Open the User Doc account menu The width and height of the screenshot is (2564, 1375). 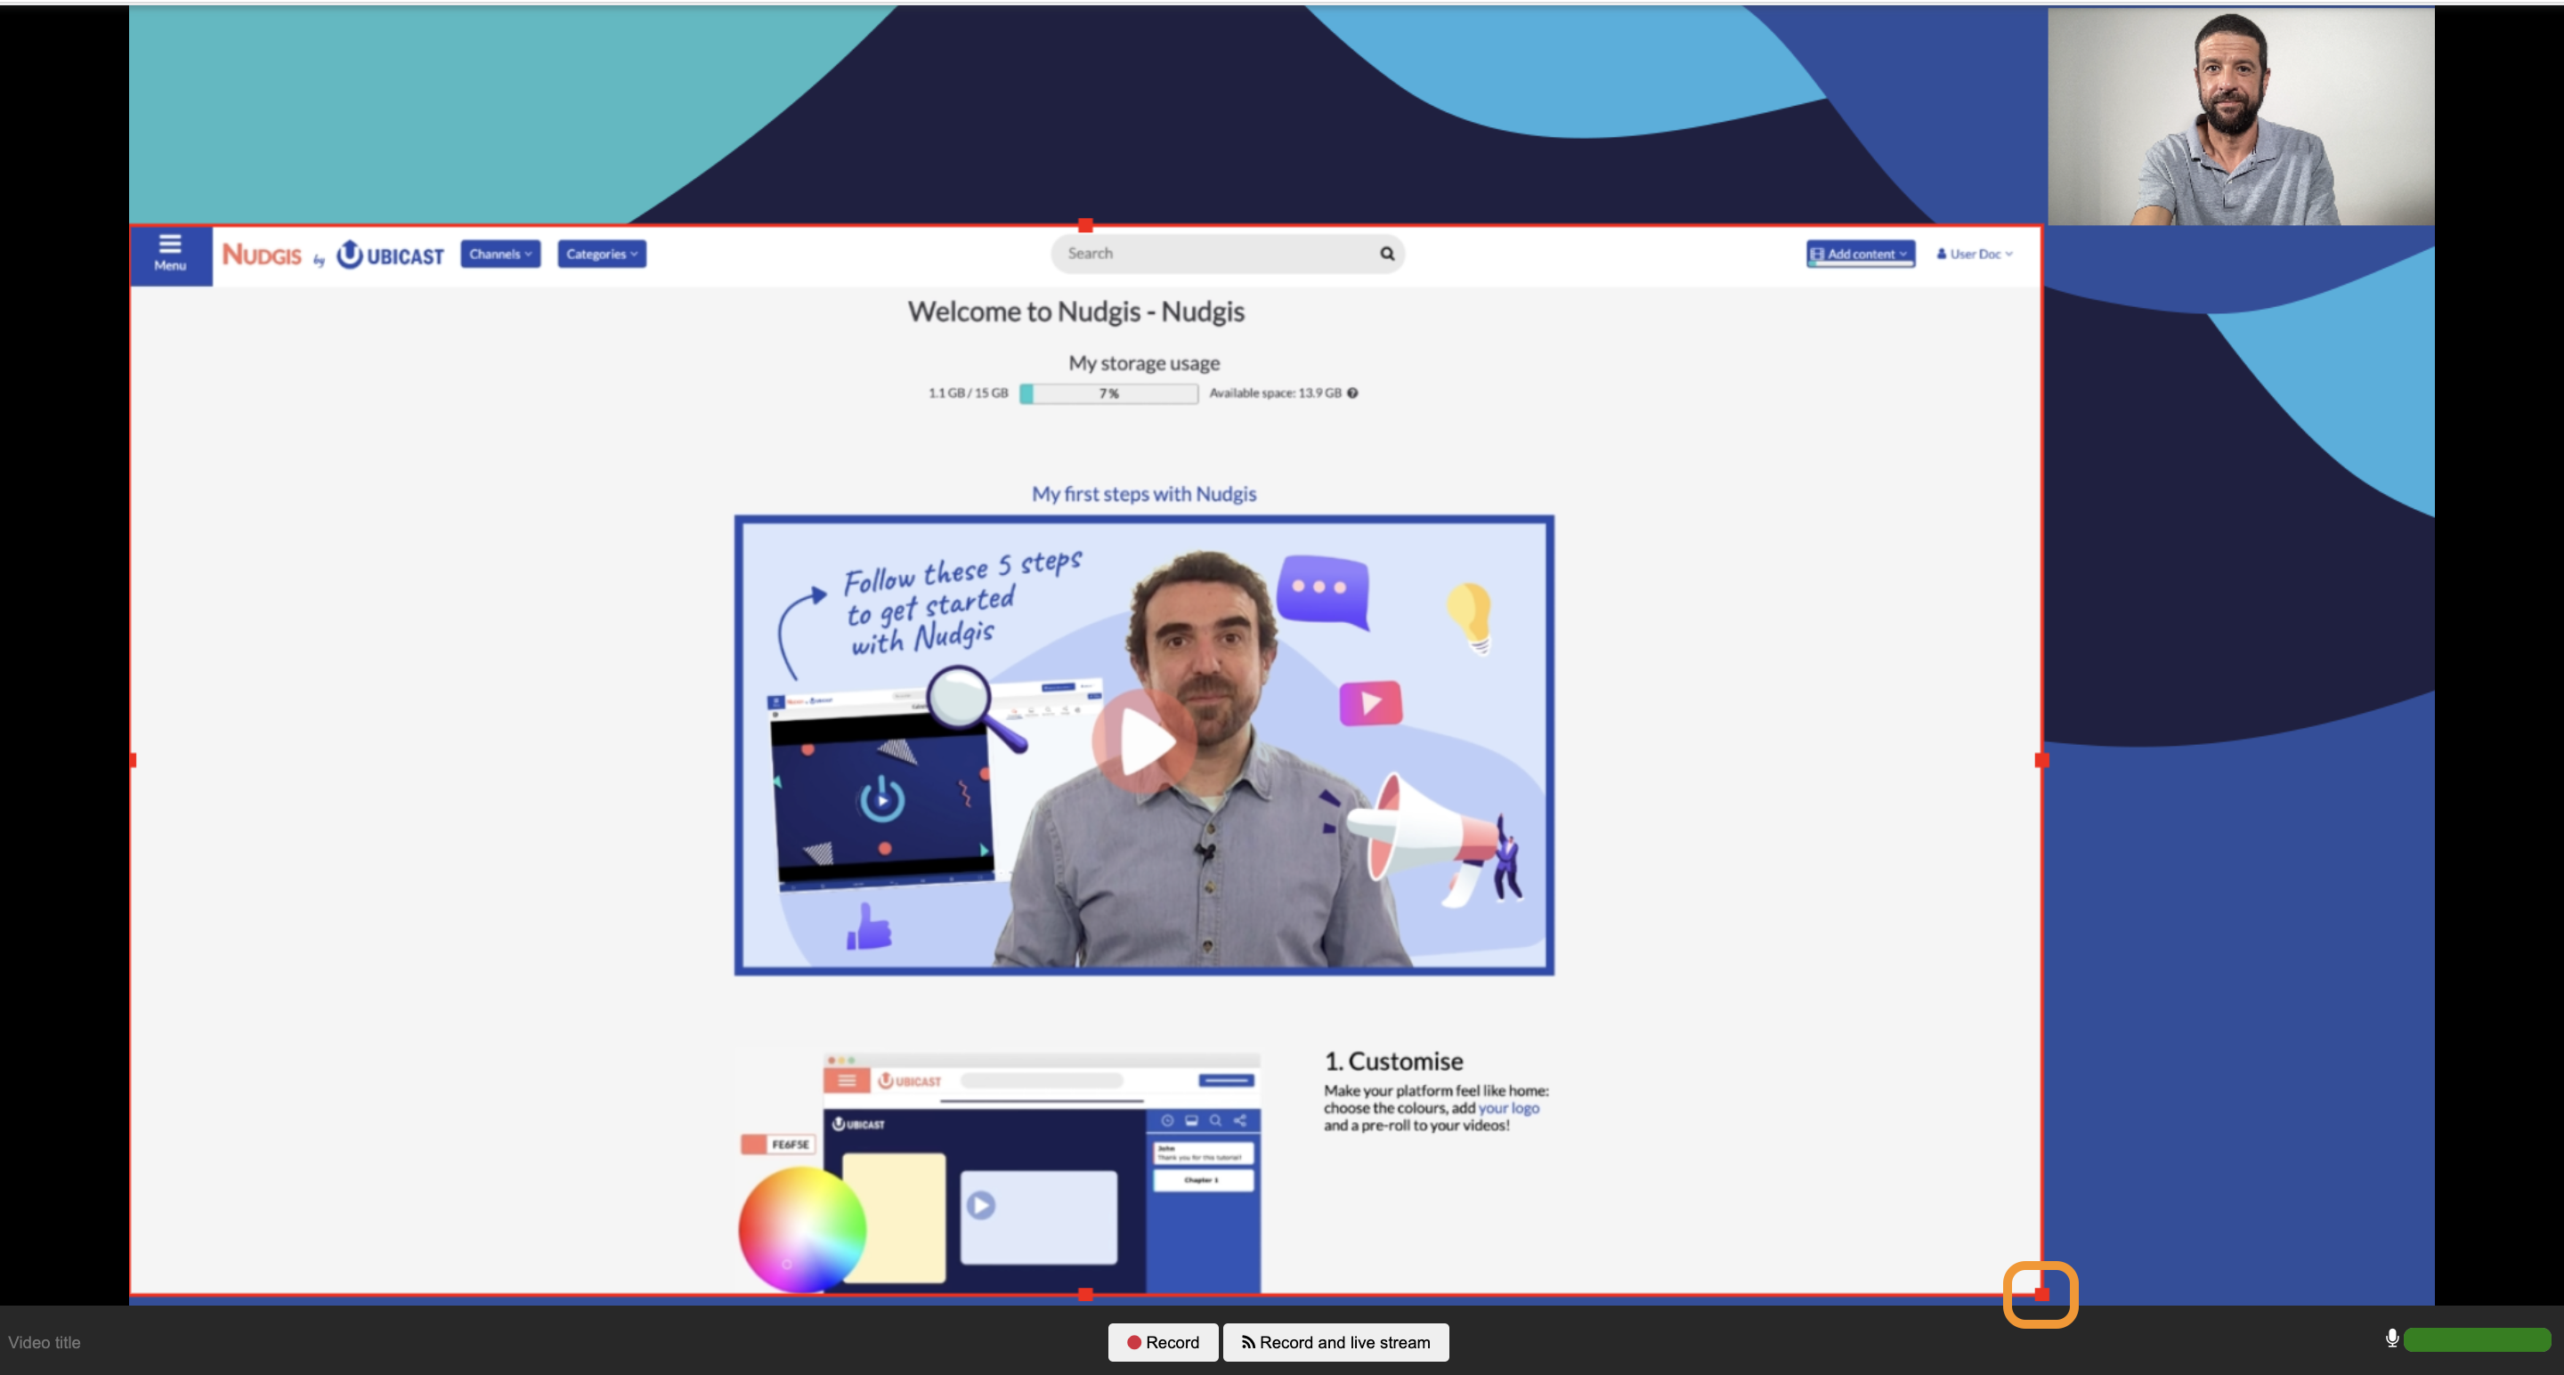[1975, 254]
